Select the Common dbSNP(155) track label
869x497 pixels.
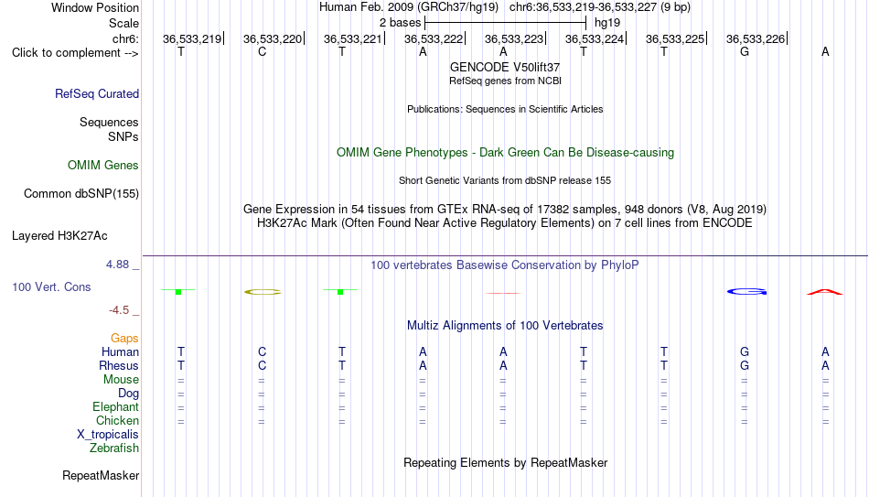(x=81, y=194)
